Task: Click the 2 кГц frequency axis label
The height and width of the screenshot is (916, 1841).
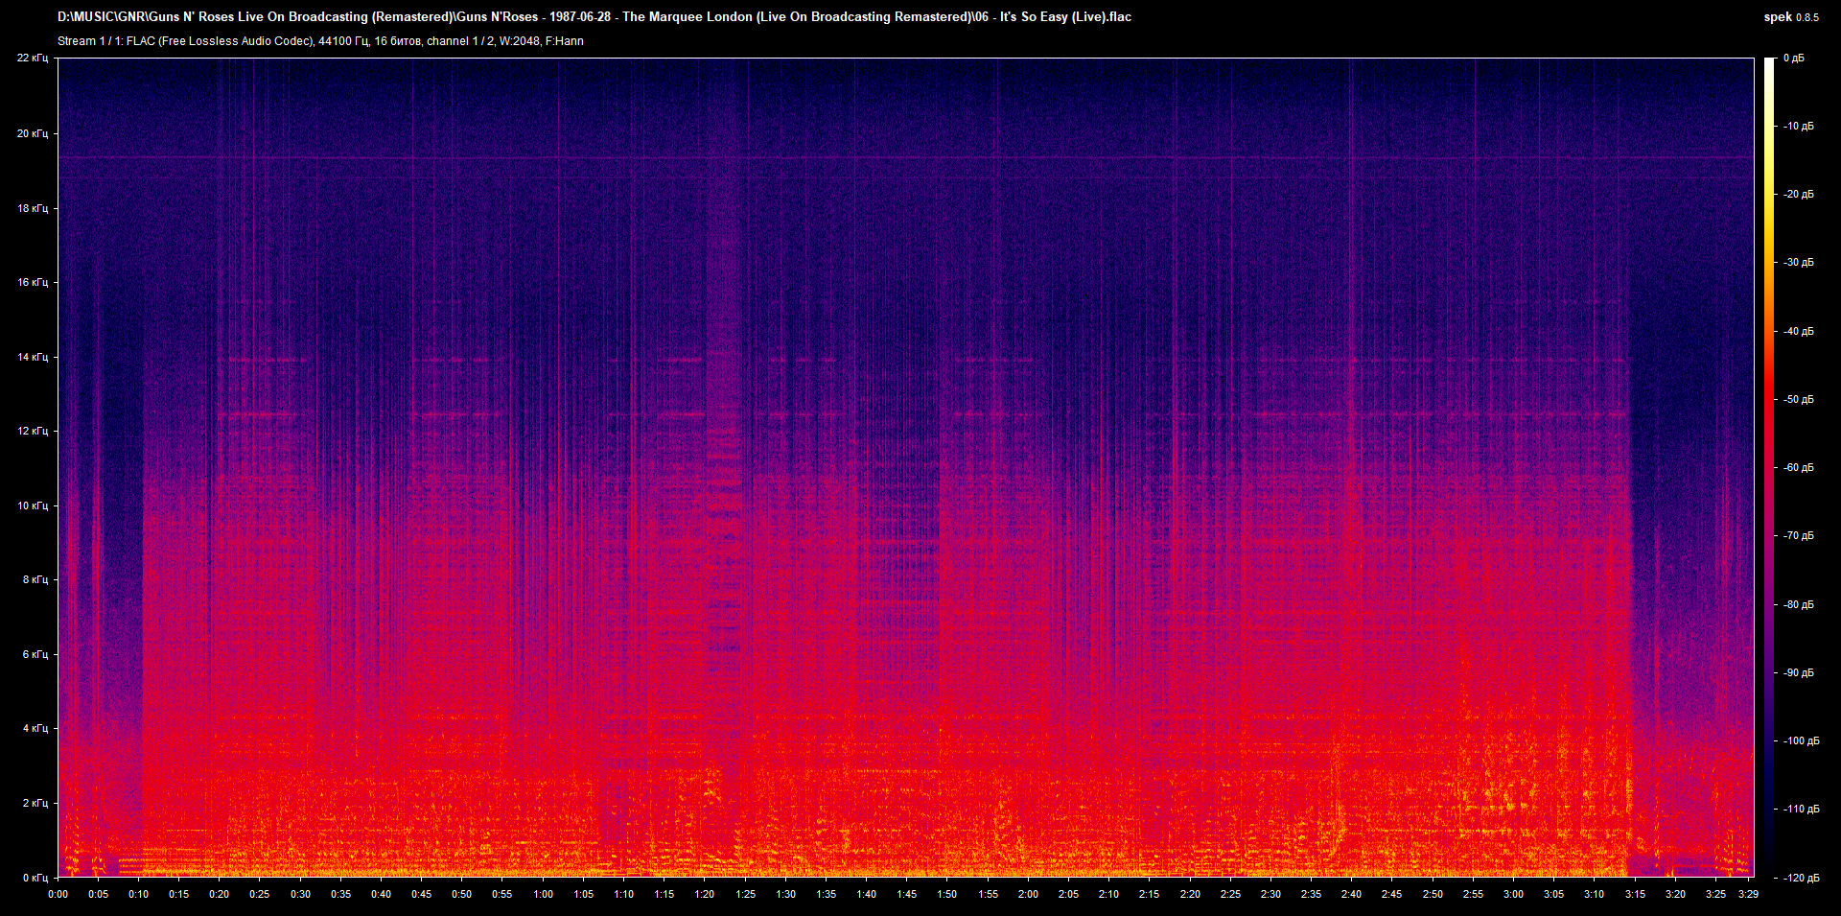Action: [x=35, y=803]
